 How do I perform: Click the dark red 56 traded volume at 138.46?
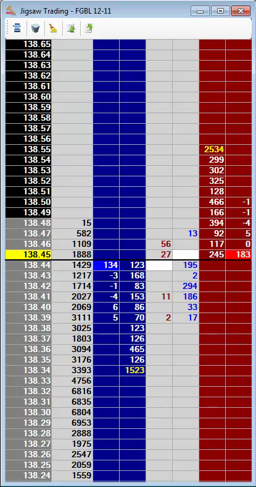pyautogui.click(x=159, y=244)
